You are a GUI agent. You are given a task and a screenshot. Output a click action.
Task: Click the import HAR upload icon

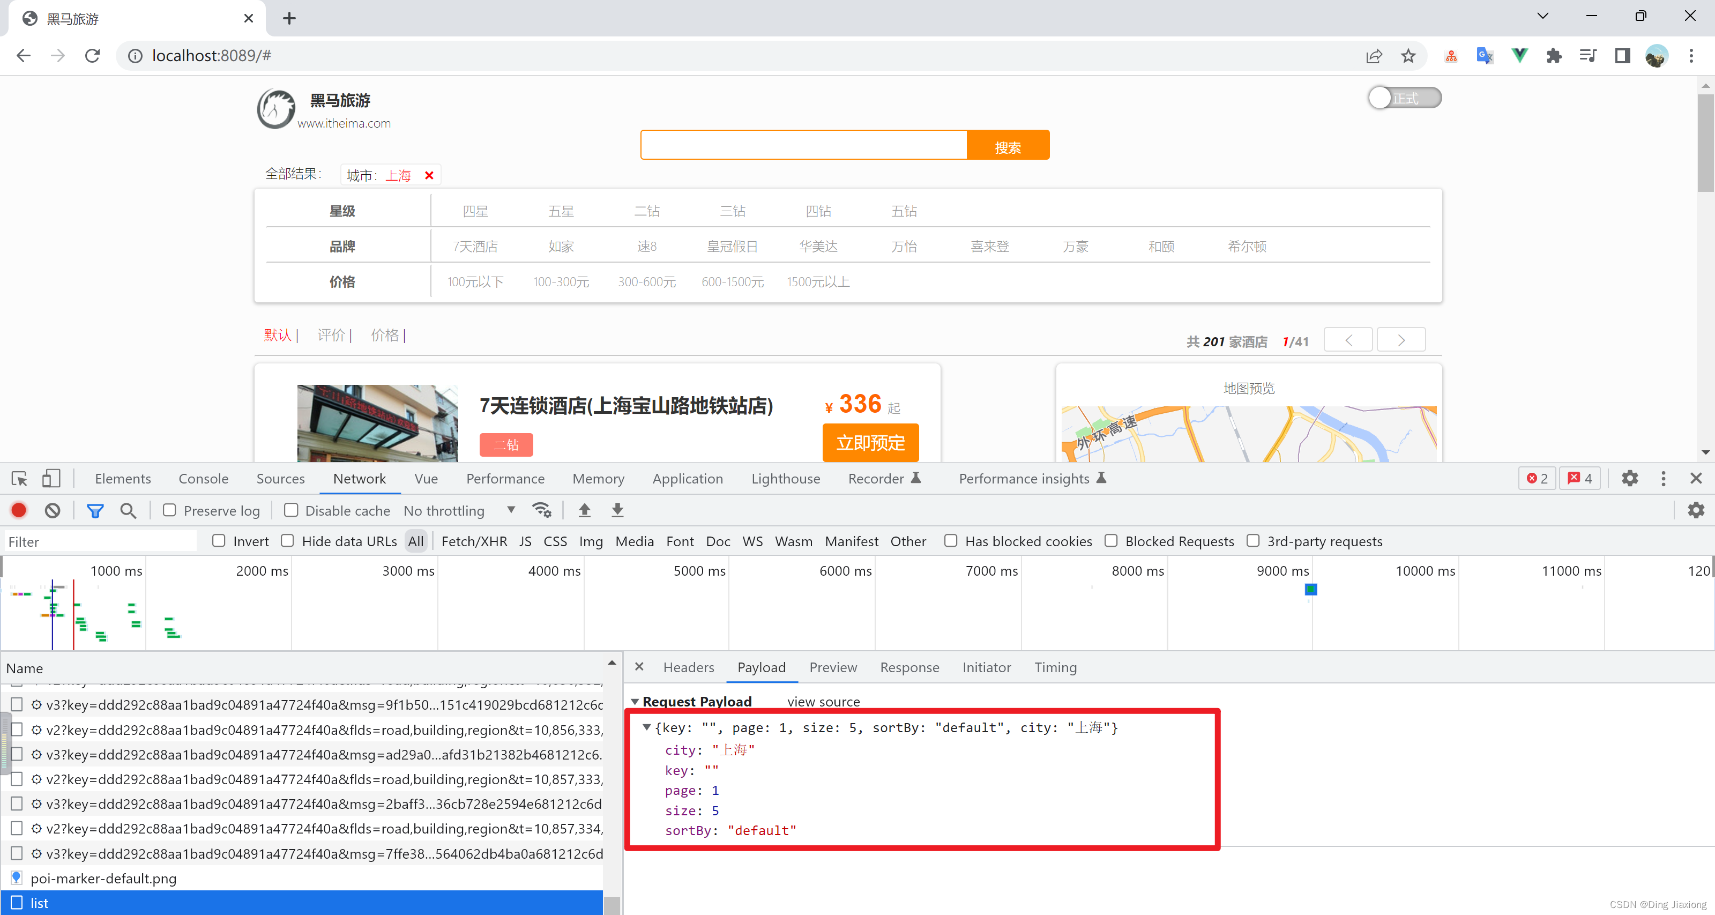[585, 510]
